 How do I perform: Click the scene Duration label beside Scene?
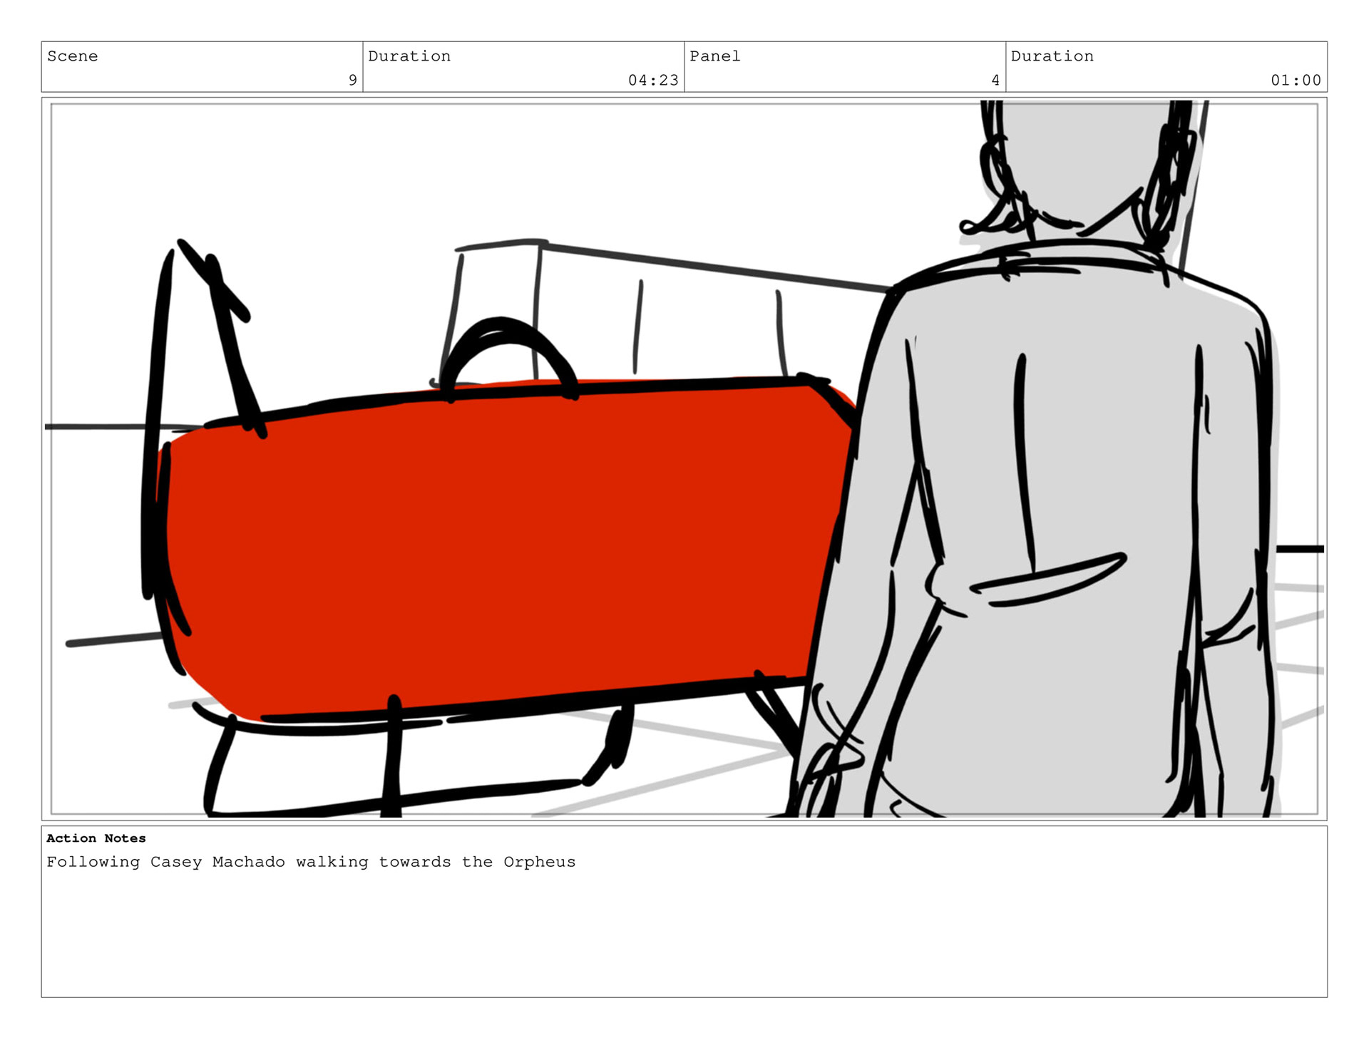click(x=409, y=56)
